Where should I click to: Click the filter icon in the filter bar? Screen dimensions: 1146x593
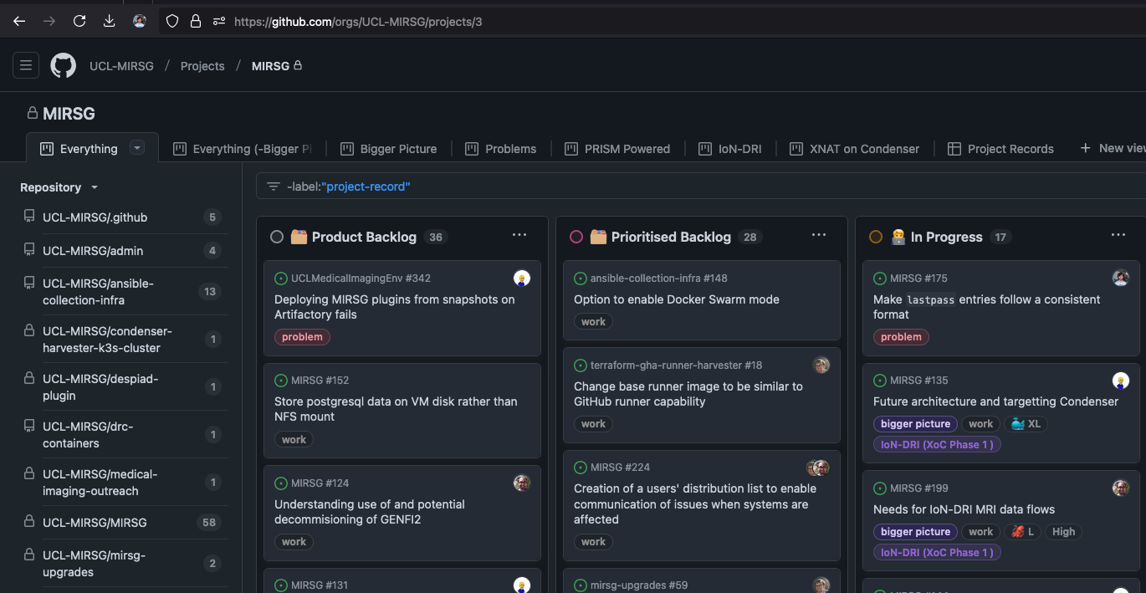(274, 187)
